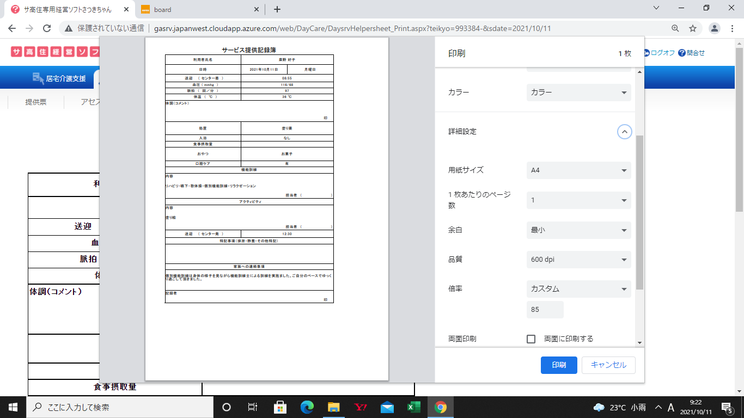Image resolution: width=744 pixels, height=418 pixels.
Task: Open the カラー dropdown
Action: click(x=578, y=93)
